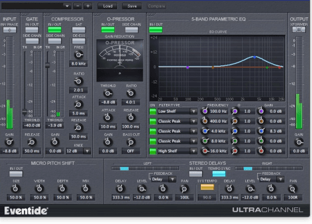Click the Micro Pitch Shift size knob

(16, 189)
